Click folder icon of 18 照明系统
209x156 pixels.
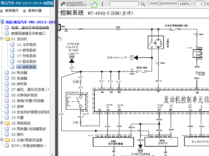(x=7, y=123)
